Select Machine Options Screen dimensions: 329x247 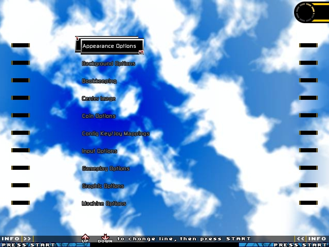click(104, 203)
